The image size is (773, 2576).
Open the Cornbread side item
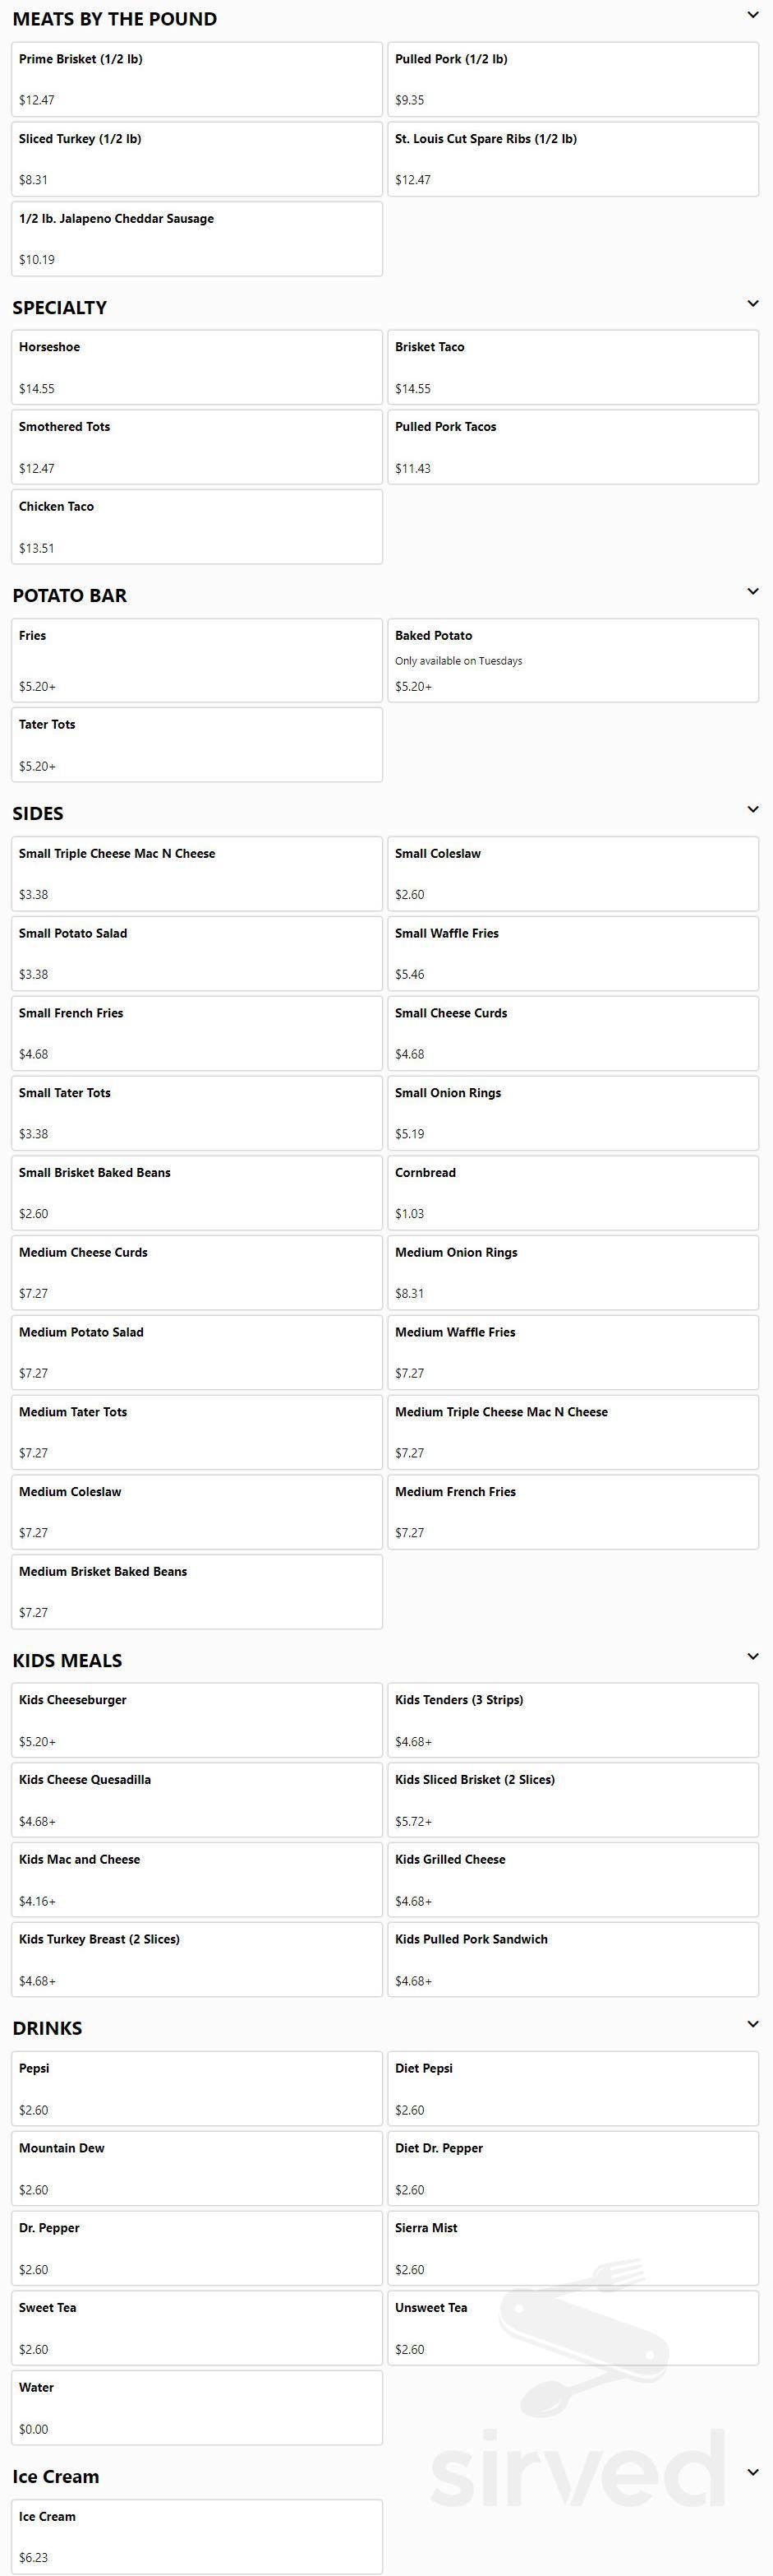(x=573, y=1192)
